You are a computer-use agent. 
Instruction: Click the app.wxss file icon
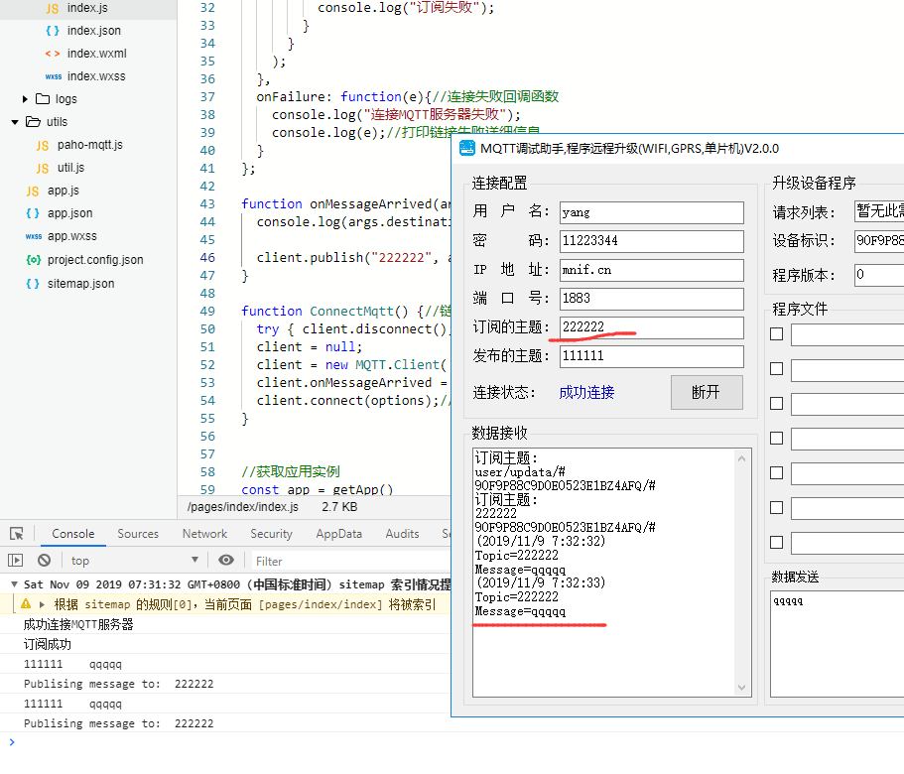pyautogui.click(x=34, y=236)
